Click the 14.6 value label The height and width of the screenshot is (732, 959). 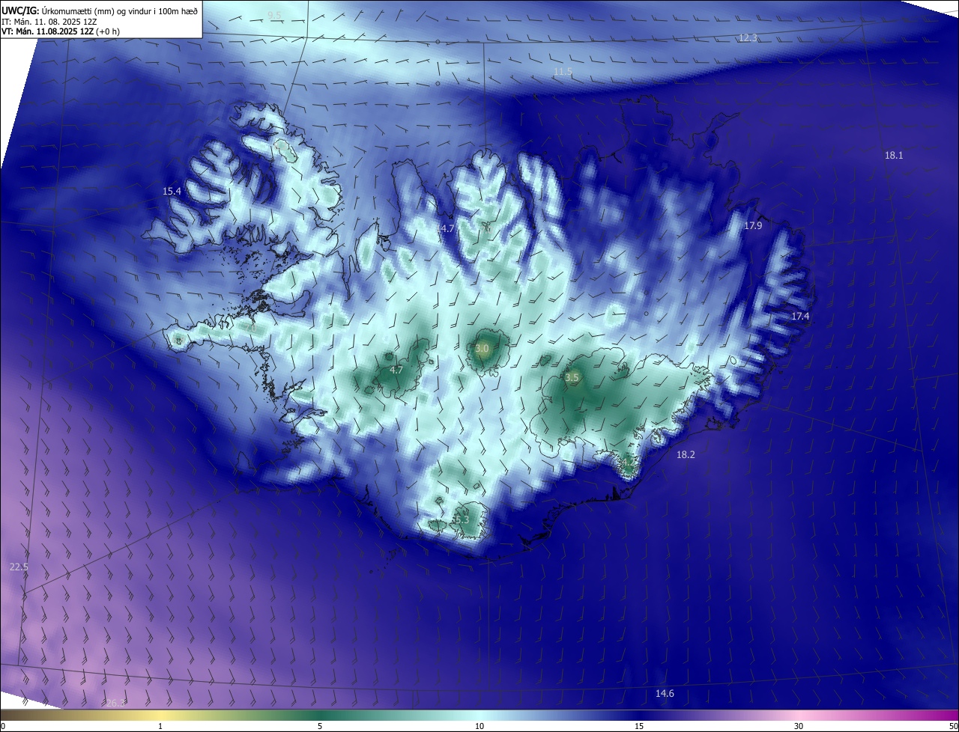click(x=665, y=693)
